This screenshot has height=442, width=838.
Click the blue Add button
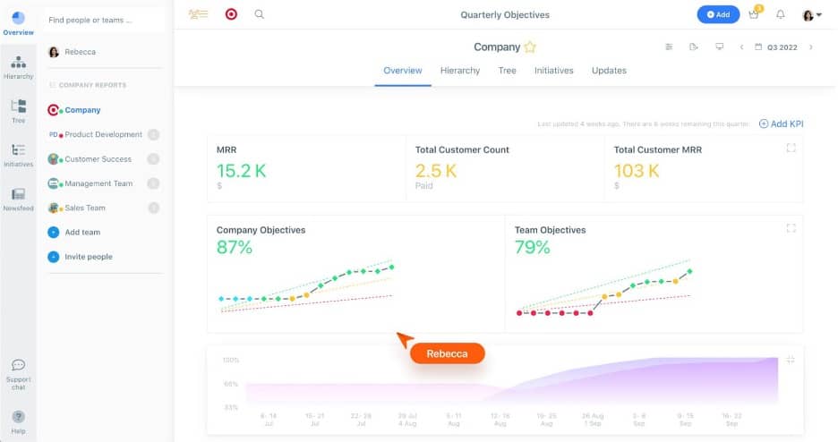click(719, 15)
